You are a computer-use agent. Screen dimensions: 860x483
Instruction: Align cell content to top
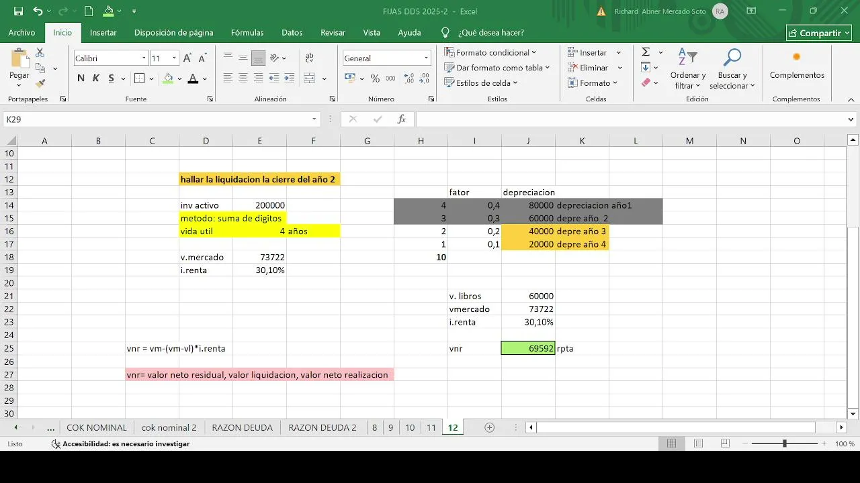point(228,58)
